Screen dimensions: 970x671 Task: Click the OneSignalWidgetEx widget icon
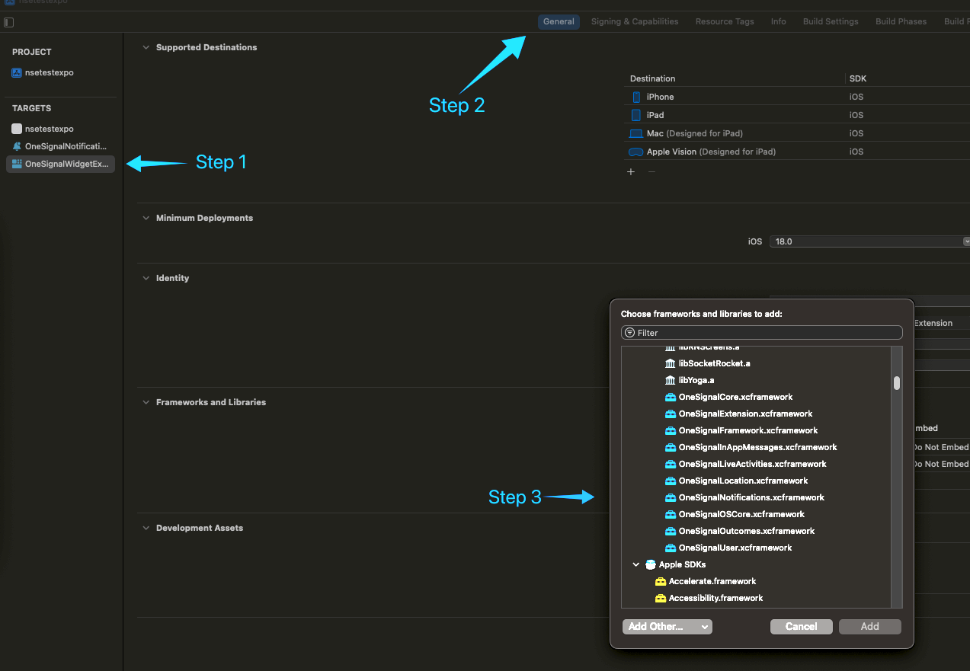(x=17, y=164)
